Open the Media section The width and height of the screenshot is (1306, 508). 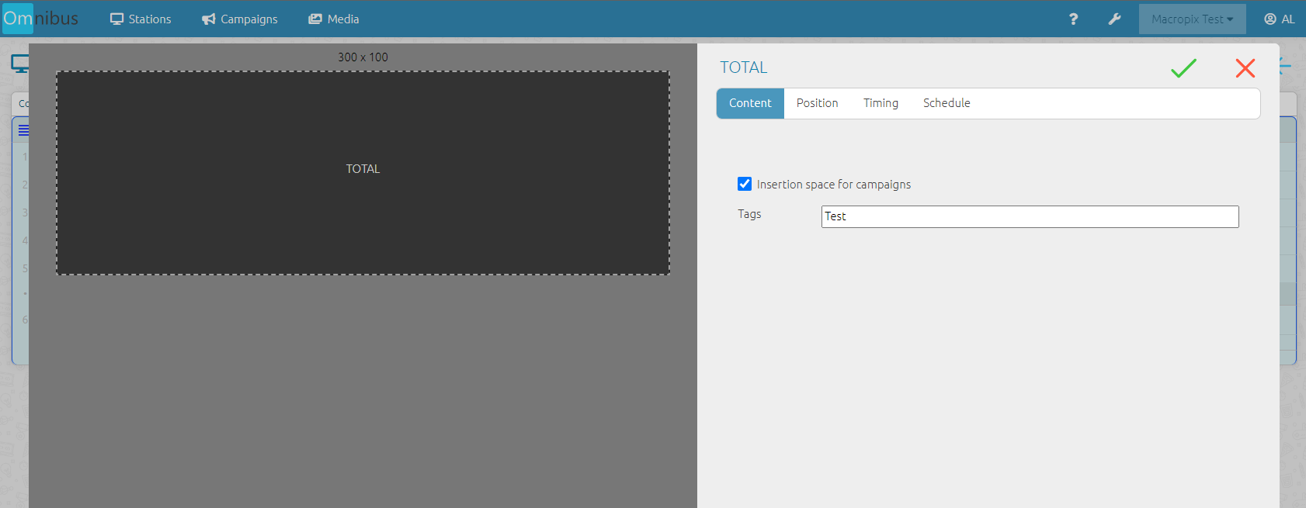coord(334,19)
